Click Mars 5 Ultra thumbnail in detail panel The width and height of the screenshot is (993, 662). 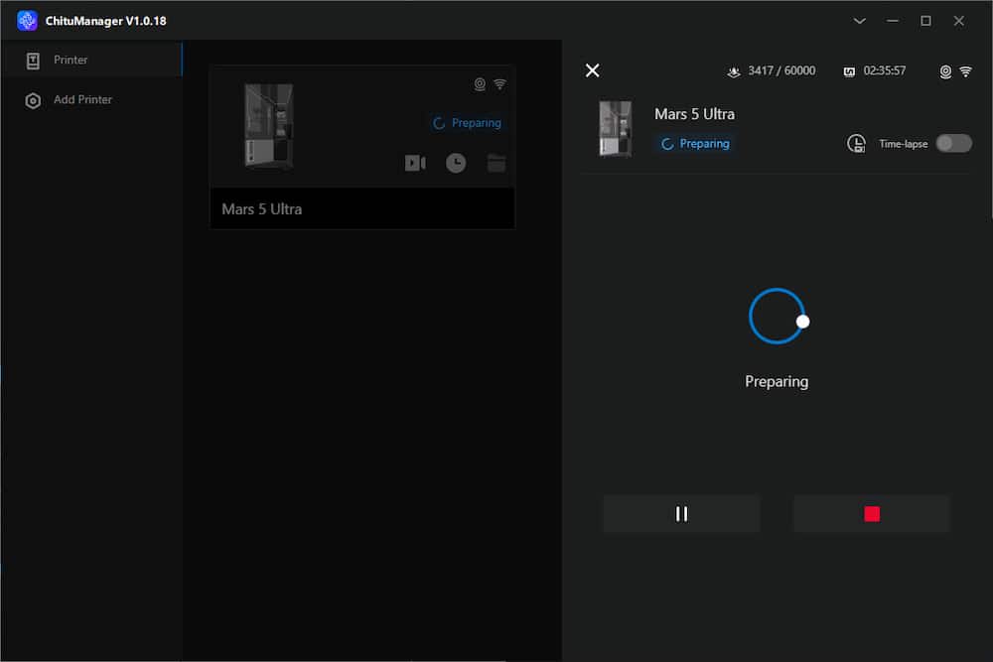point(616,128)
